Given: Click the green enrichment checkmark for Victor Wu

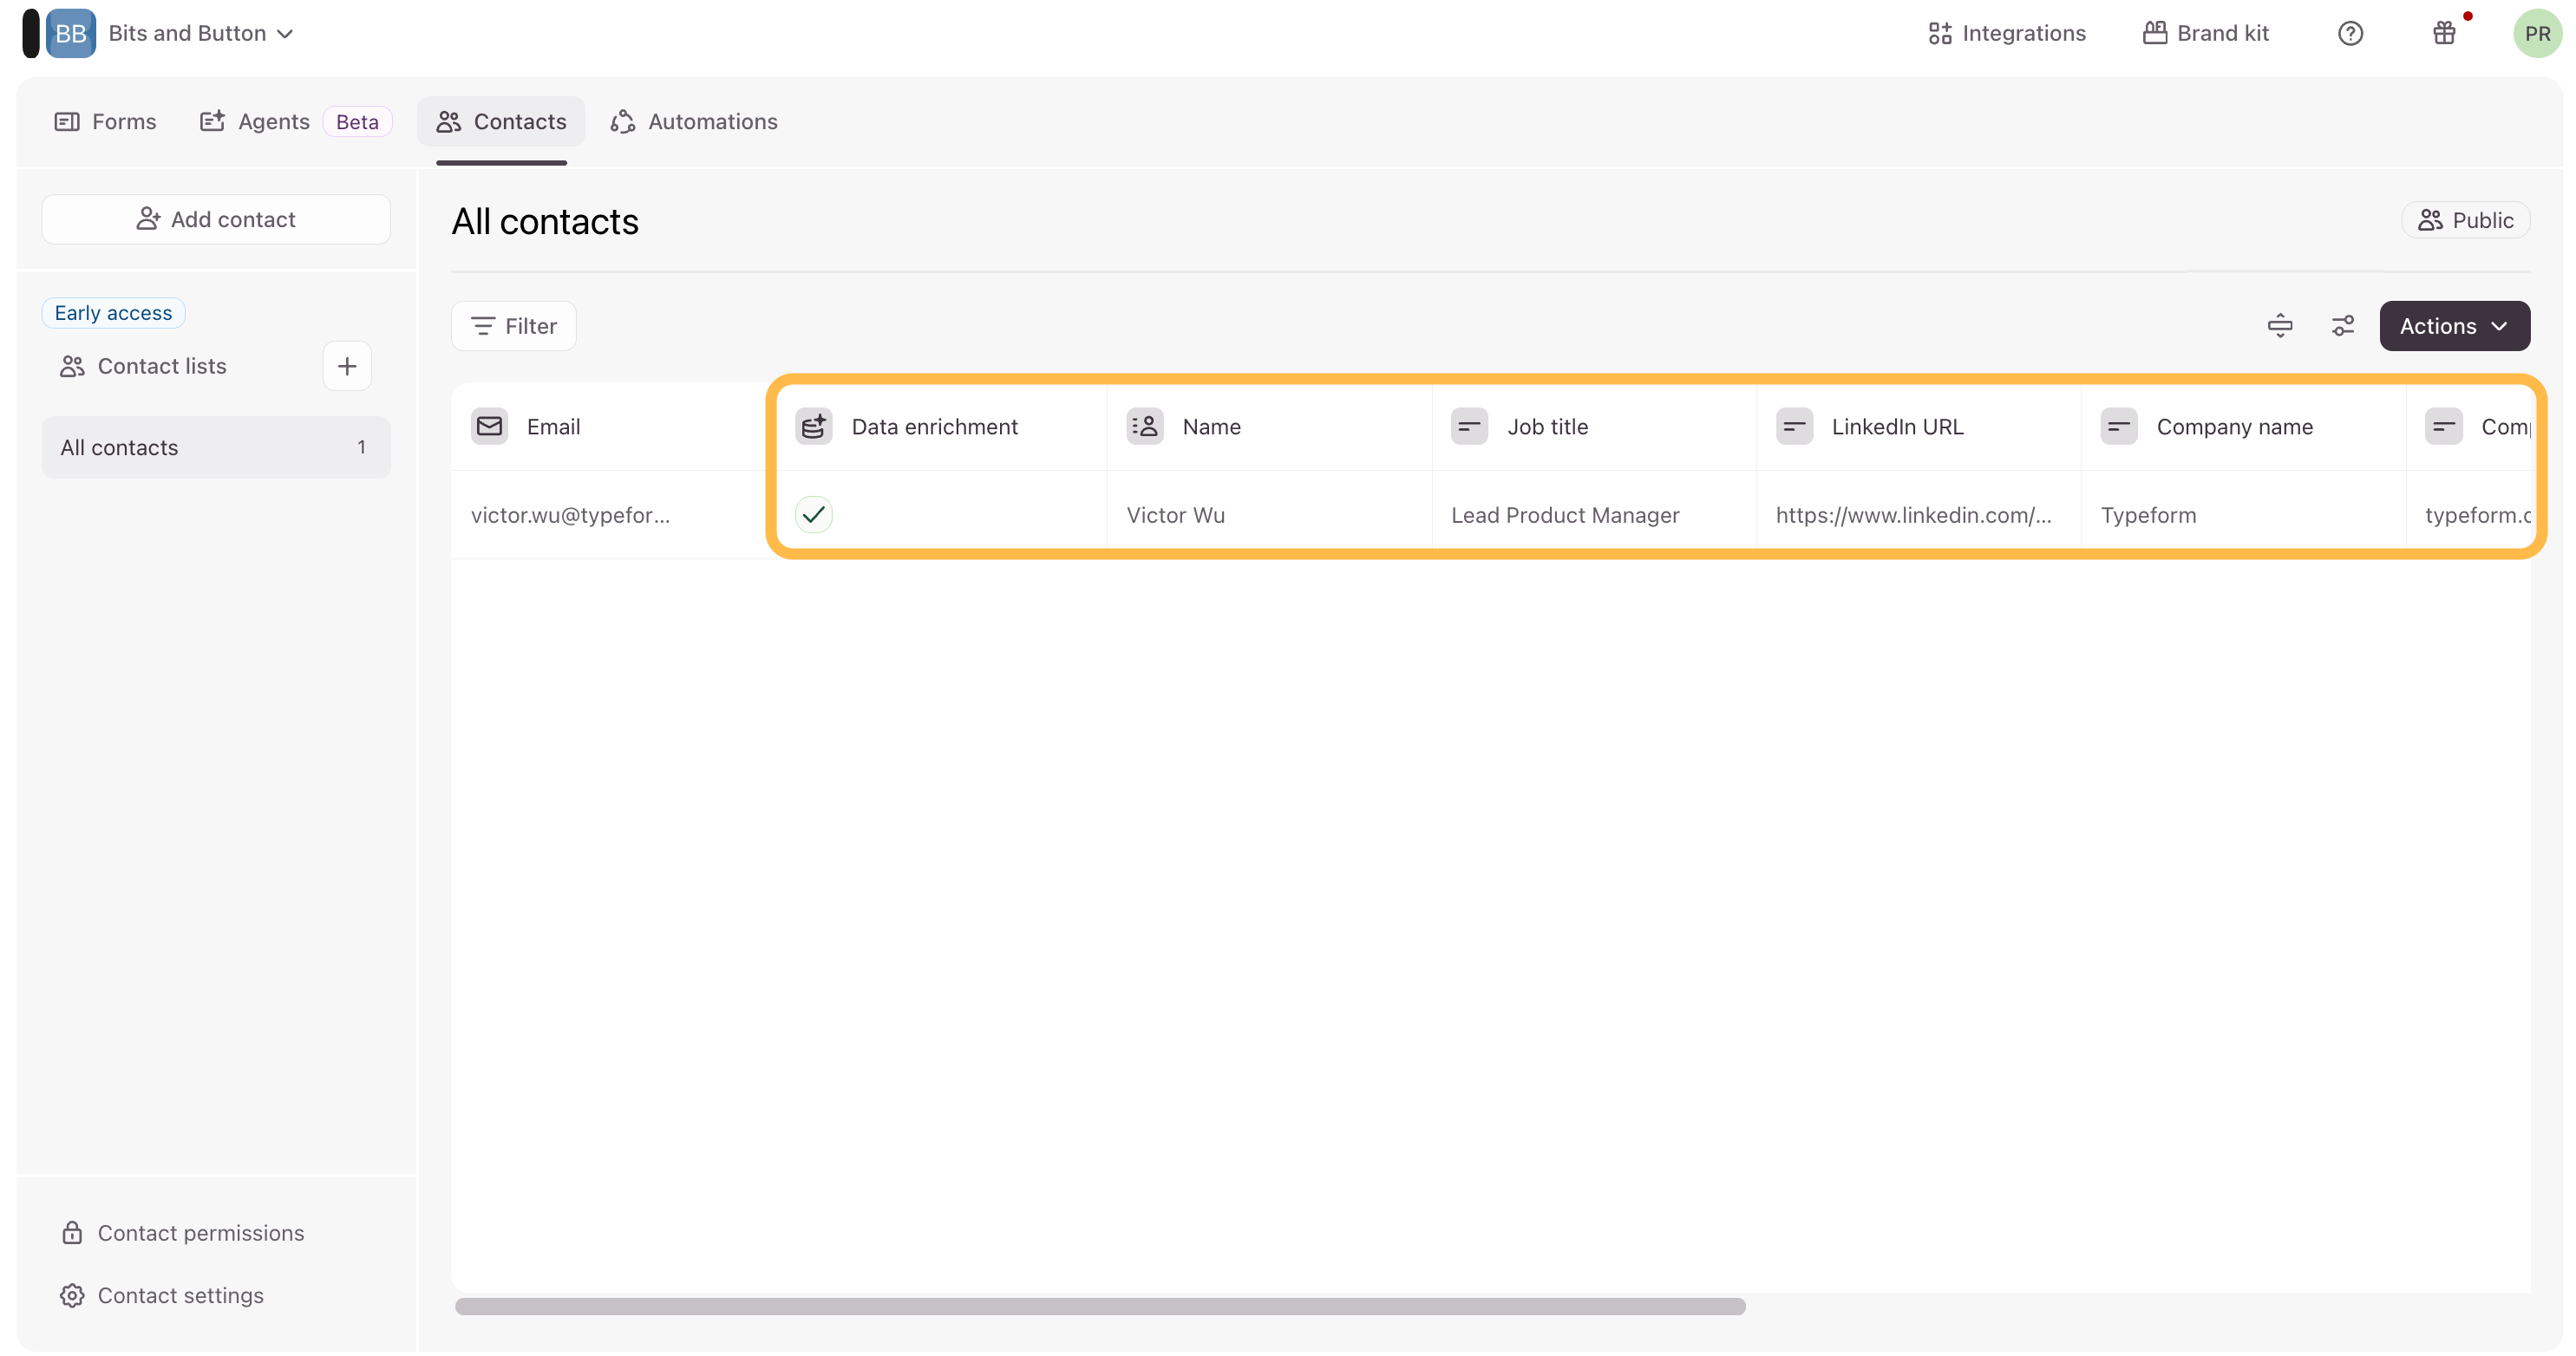Looking at the screenshot, I should pyautogui.click(x=814, y=515).
